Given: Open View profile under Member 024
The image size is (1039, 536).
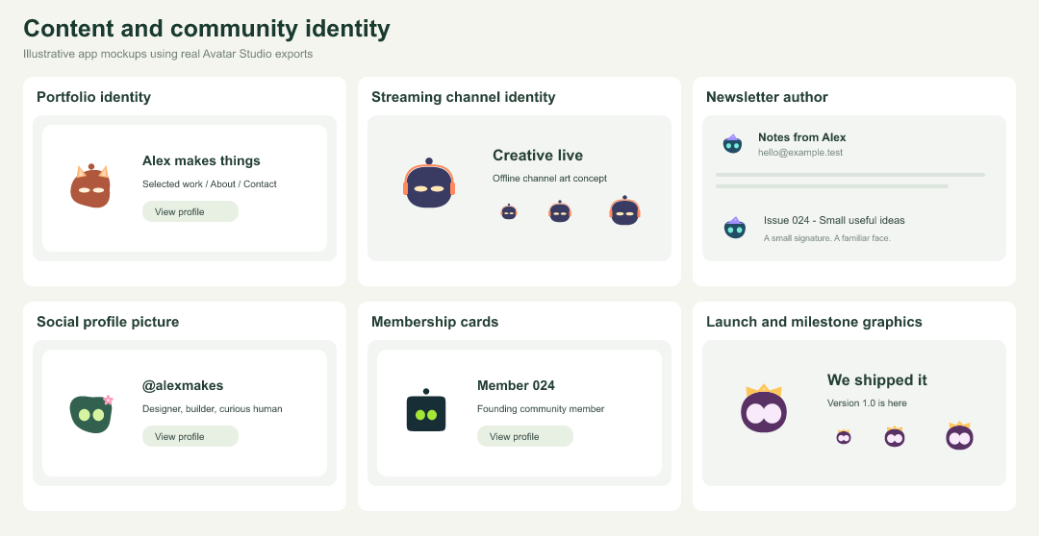Looking at the screenshot, I should tap(525, 437).
